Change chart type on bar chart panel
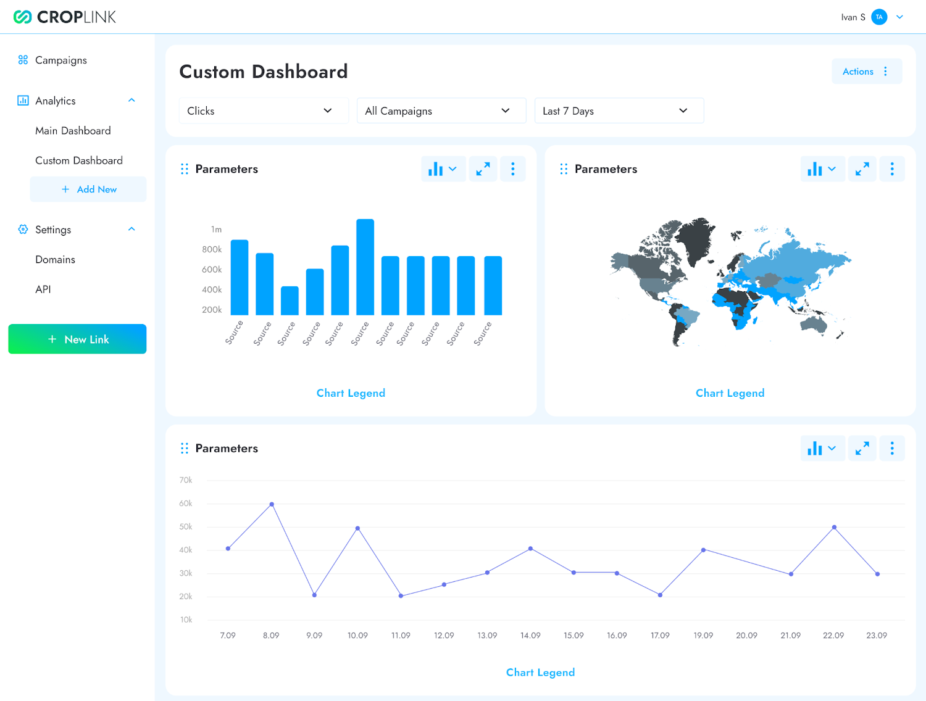926x701 pixels. (x=443, y=169)
